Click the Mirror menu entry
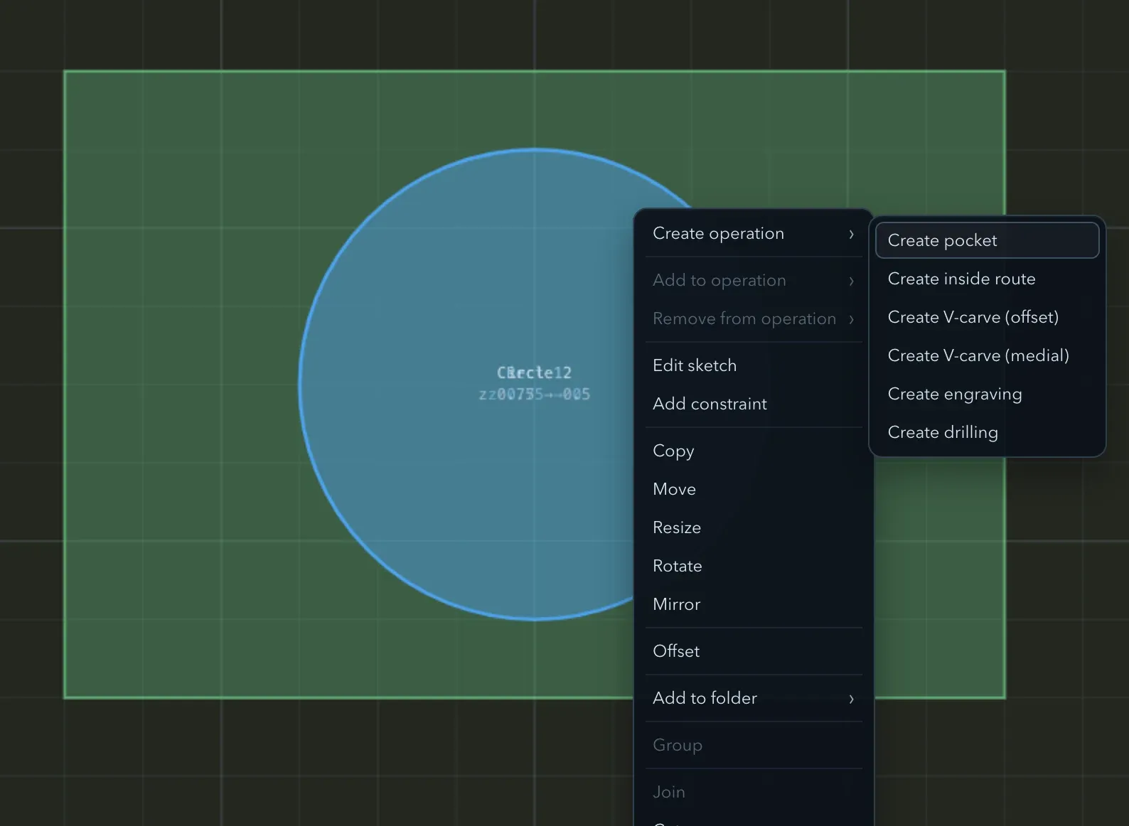Screen dimensions: 1129x826 (754, 604)
